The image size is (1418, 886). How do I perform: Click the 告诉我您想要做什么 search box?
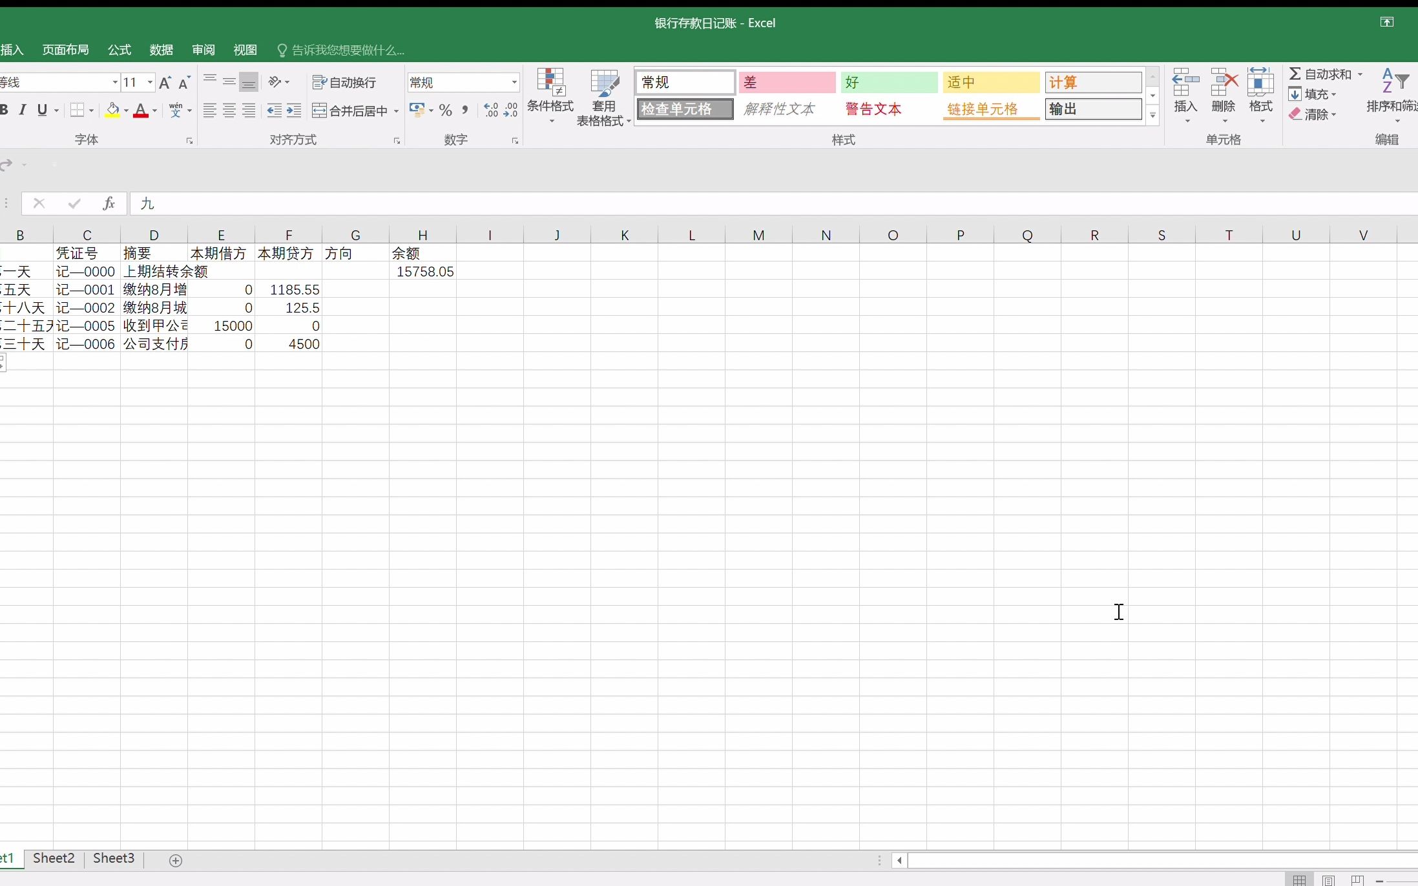click(341, 50)
